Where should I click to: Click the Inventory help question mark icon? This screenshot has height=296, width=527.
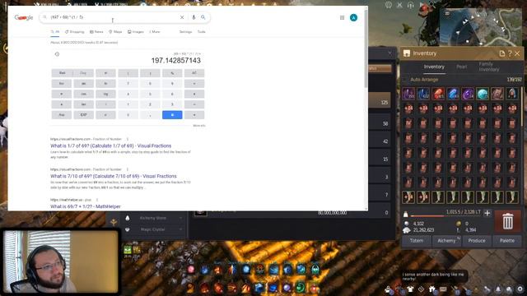[510, 53]
